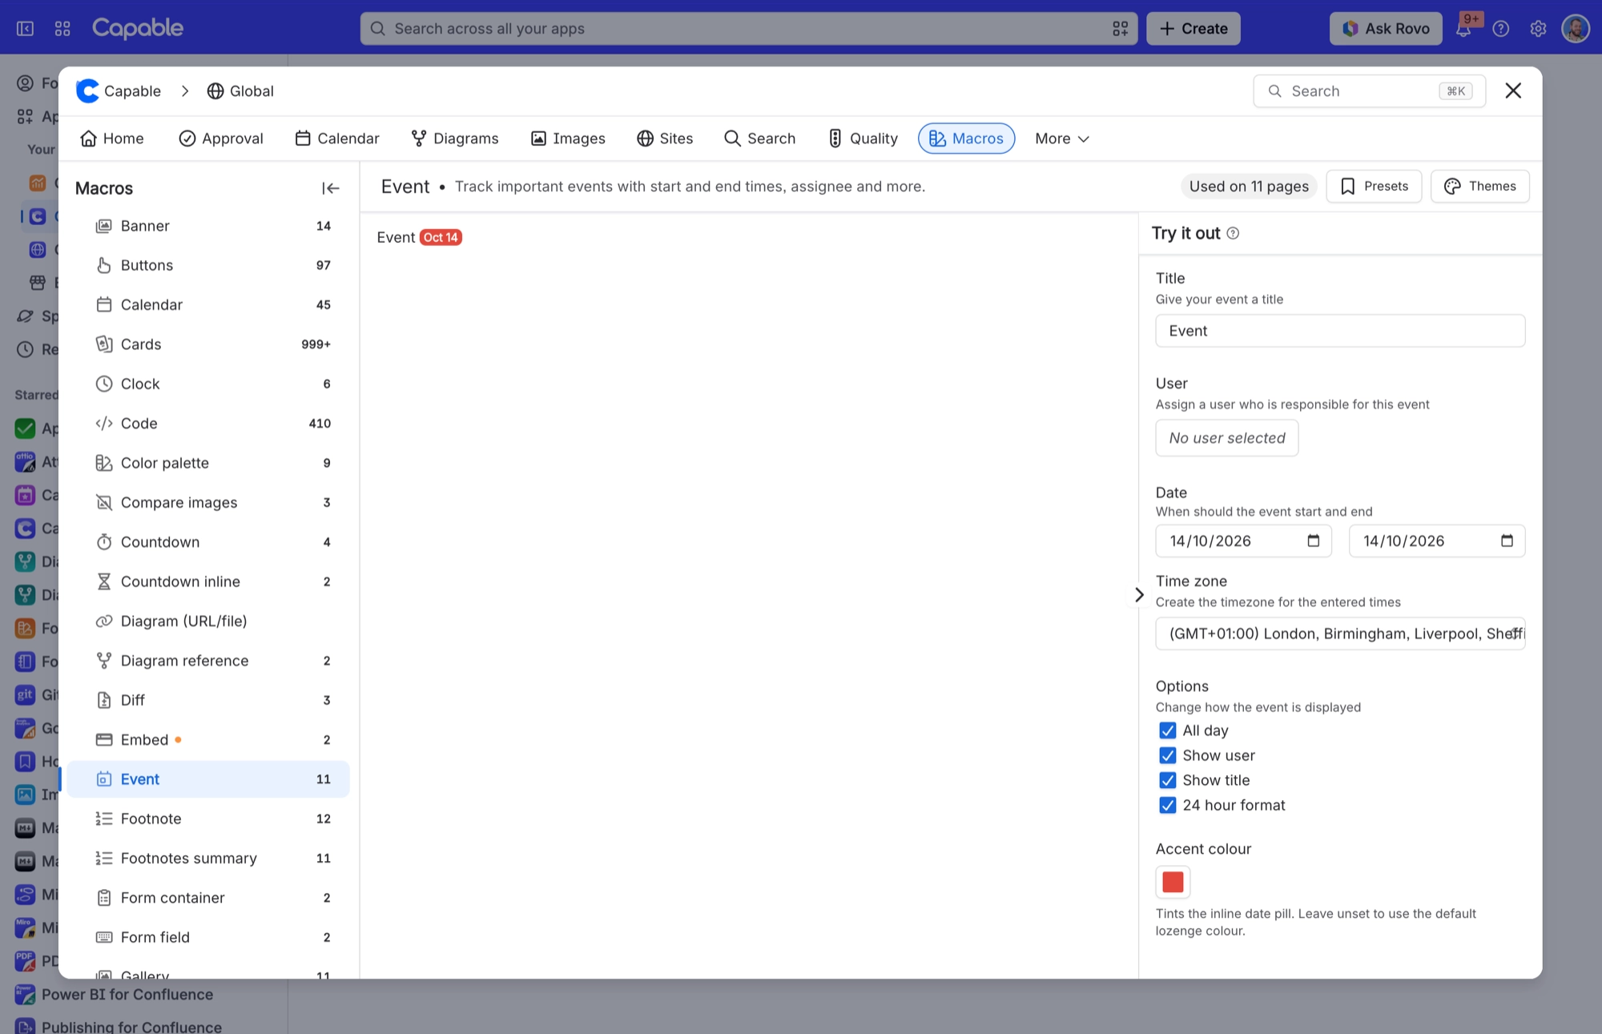The height and width of the screenshot is (1034, 1602).
Task: Click the Capable logo in dialog breadcrumb
Action: click(87, 91)
